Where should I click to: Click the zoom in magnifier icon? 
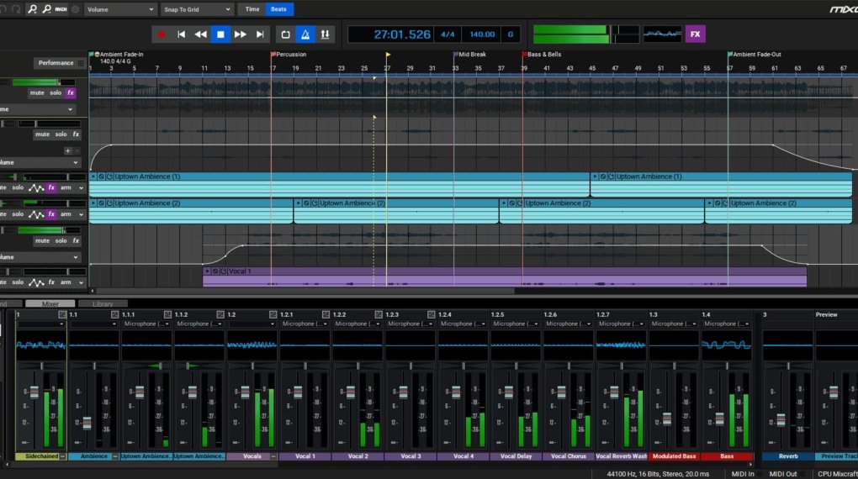click(32, 9)
